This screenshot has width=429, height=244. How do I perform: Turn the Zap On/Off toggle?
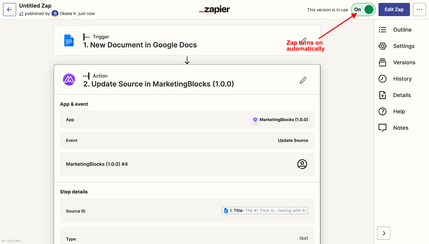coord(363,10)
